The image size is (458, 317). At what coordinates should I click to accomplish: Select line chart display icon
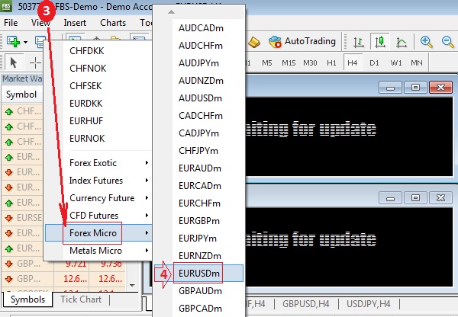pyautogui.click(x=402, y=42)
